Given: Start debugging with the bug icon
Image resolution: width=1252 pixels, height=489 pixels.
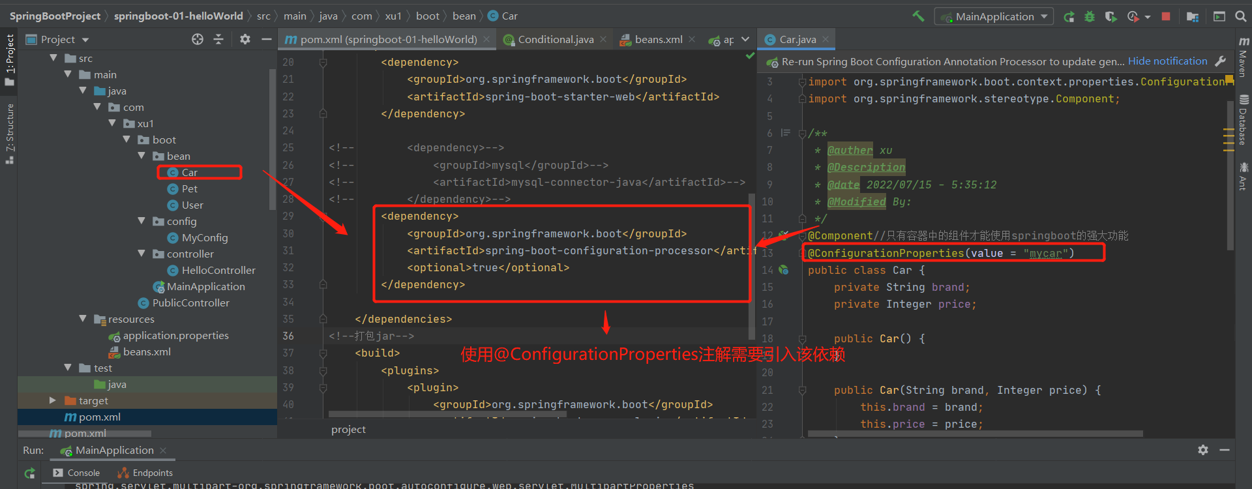Looking at the screenshot, I should (1090, 16).
